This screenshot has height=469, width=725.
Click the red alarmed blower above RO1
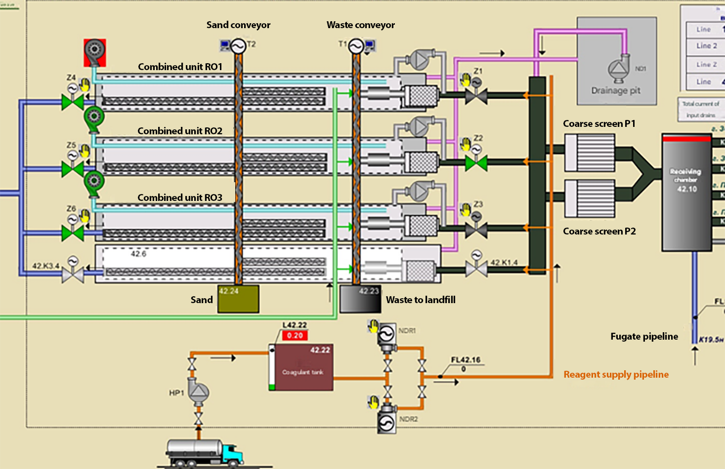click(94, 52)
